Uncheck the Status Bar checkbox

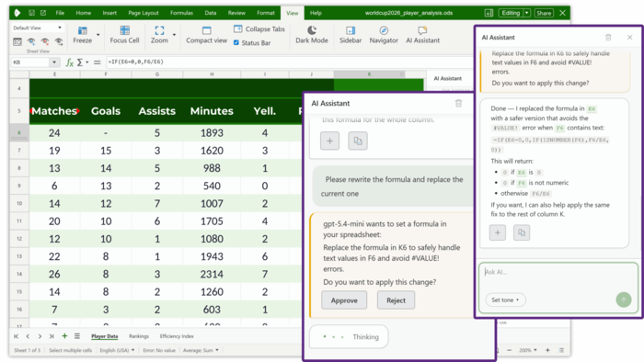236,42
